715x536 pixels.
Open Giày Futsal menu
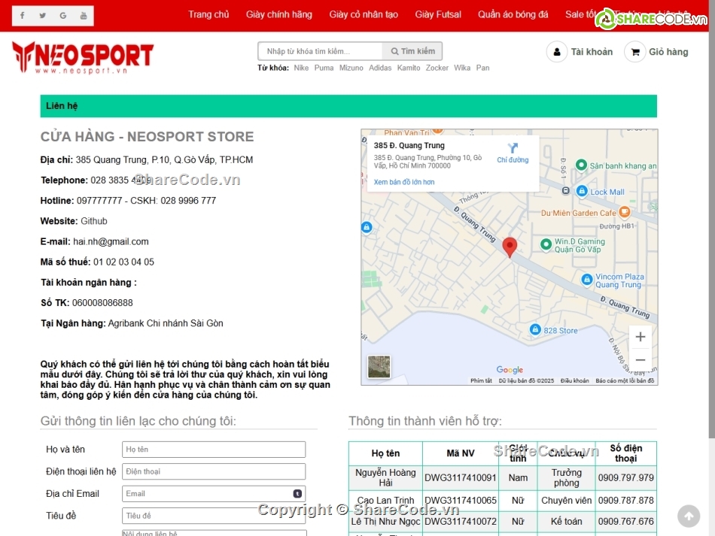pos(438,14)
